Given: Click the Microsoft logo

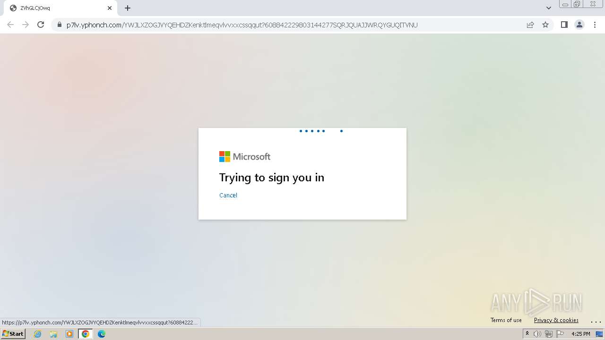Looking at the screenshot, I should (245, 156).
